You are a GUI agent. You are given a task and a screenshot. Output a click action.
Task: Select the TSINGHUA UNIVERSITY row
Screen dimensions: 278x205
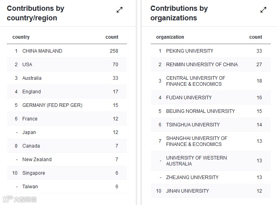point(193,125)
